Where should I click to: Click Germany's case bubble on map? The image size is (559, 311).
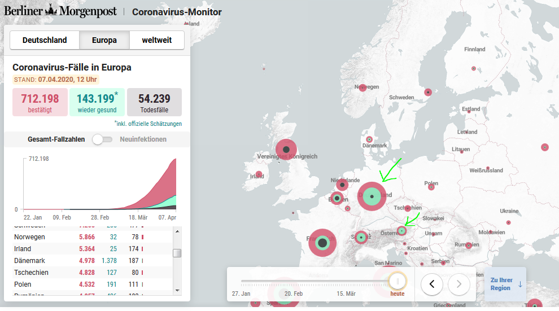coord(372,196)
